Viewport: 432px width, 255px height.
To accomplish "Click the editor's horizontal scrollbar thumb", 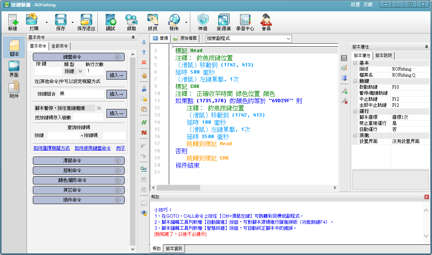I will click(173, 187).
